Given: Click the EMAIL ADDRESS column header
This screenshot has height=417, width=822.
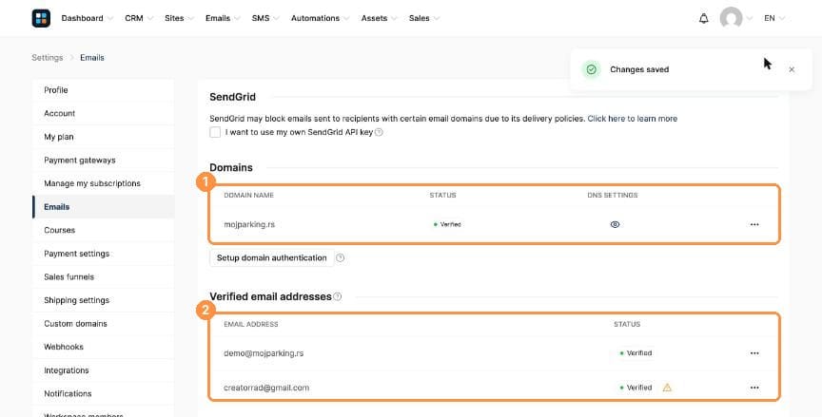Looking at the screenshot, I should (251, 325).
